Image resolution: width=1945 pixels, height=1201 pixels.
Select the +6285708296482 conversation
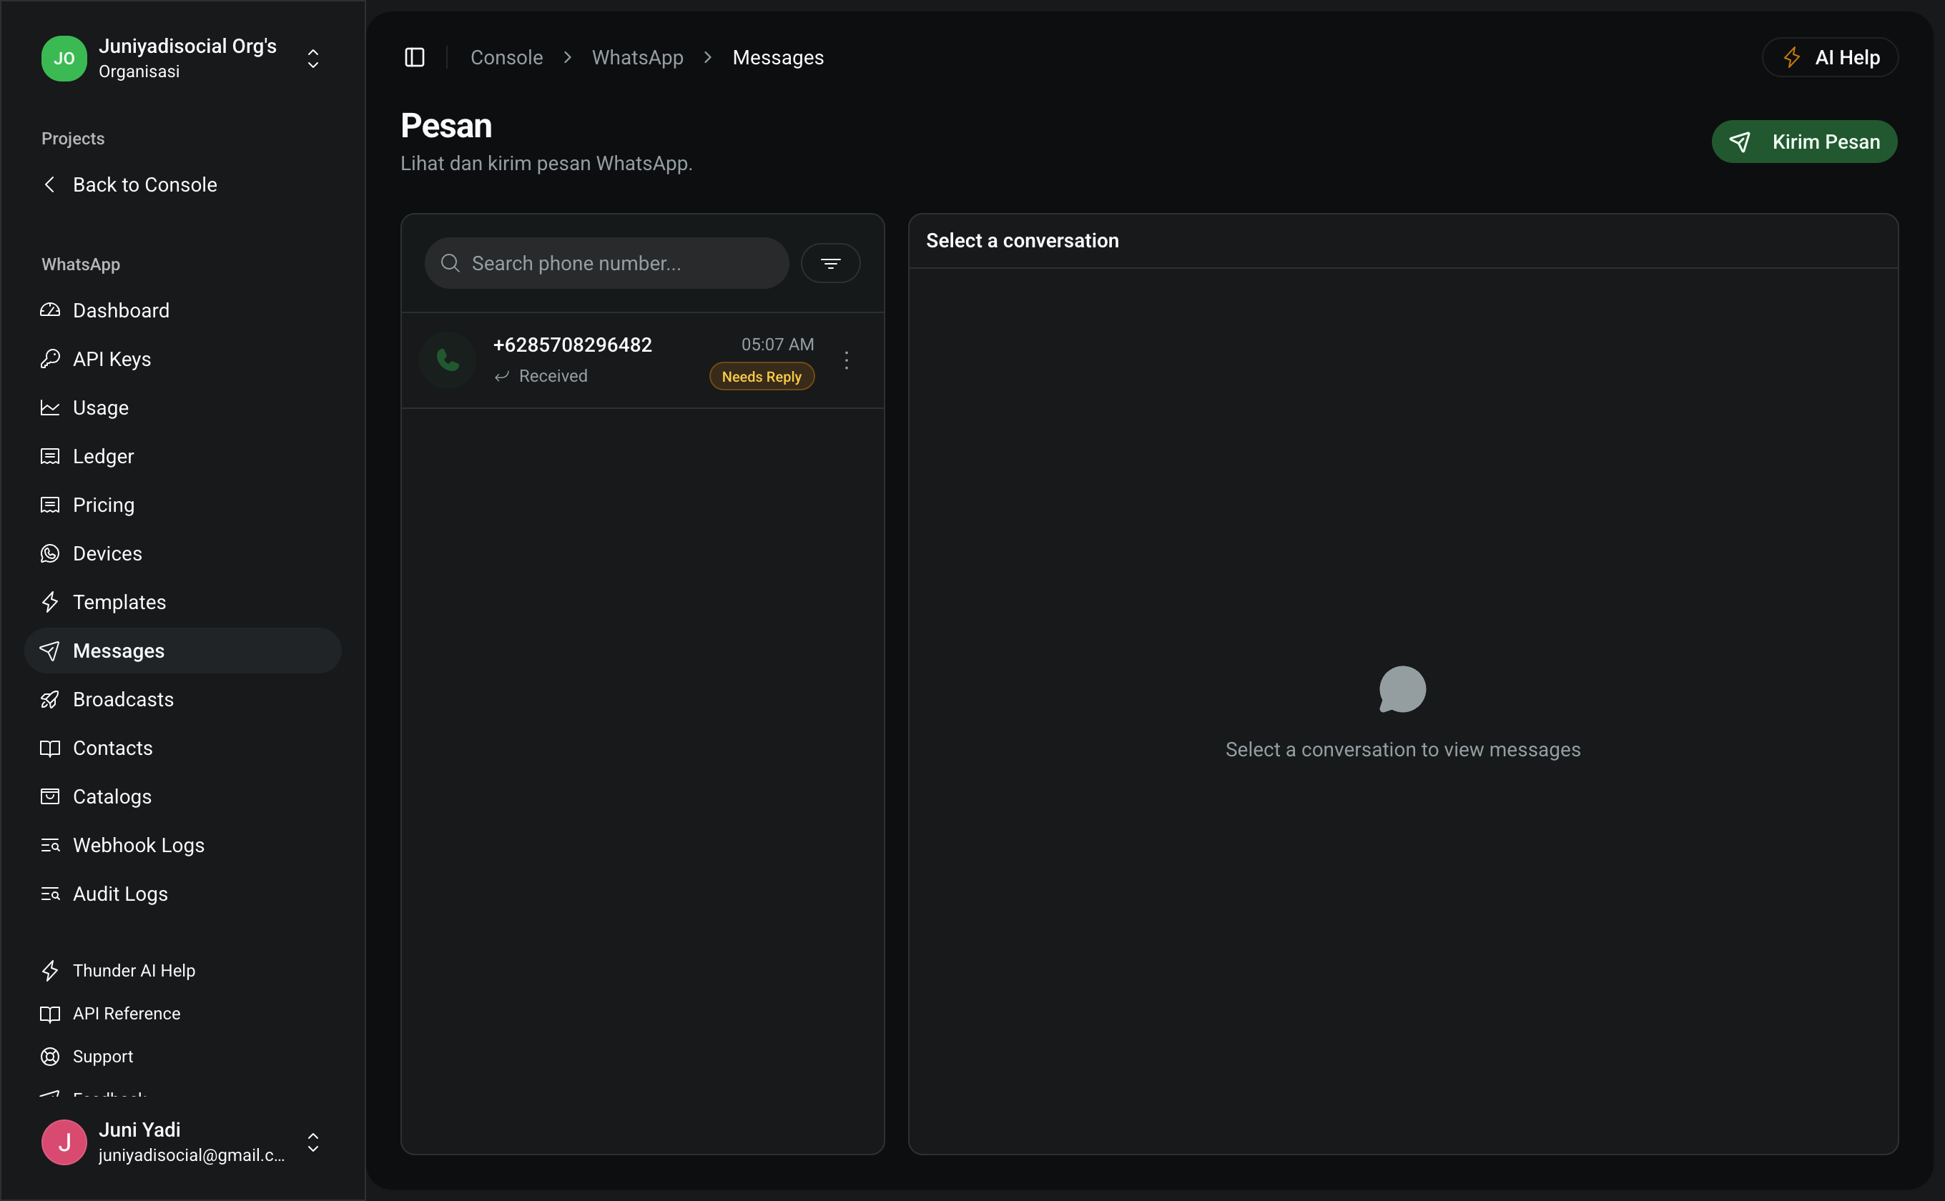pyautogui.click(x=642, y=360)
